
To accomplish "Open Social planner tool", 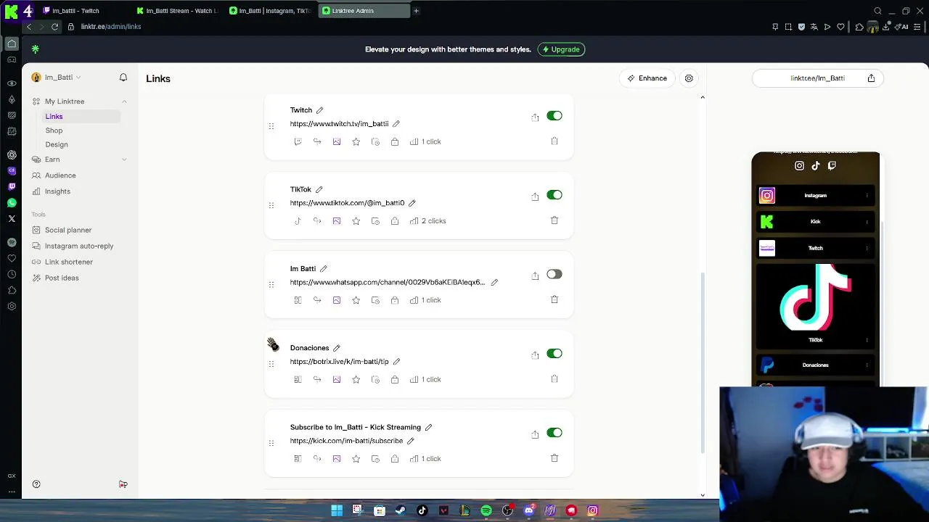I will (68, 230).
